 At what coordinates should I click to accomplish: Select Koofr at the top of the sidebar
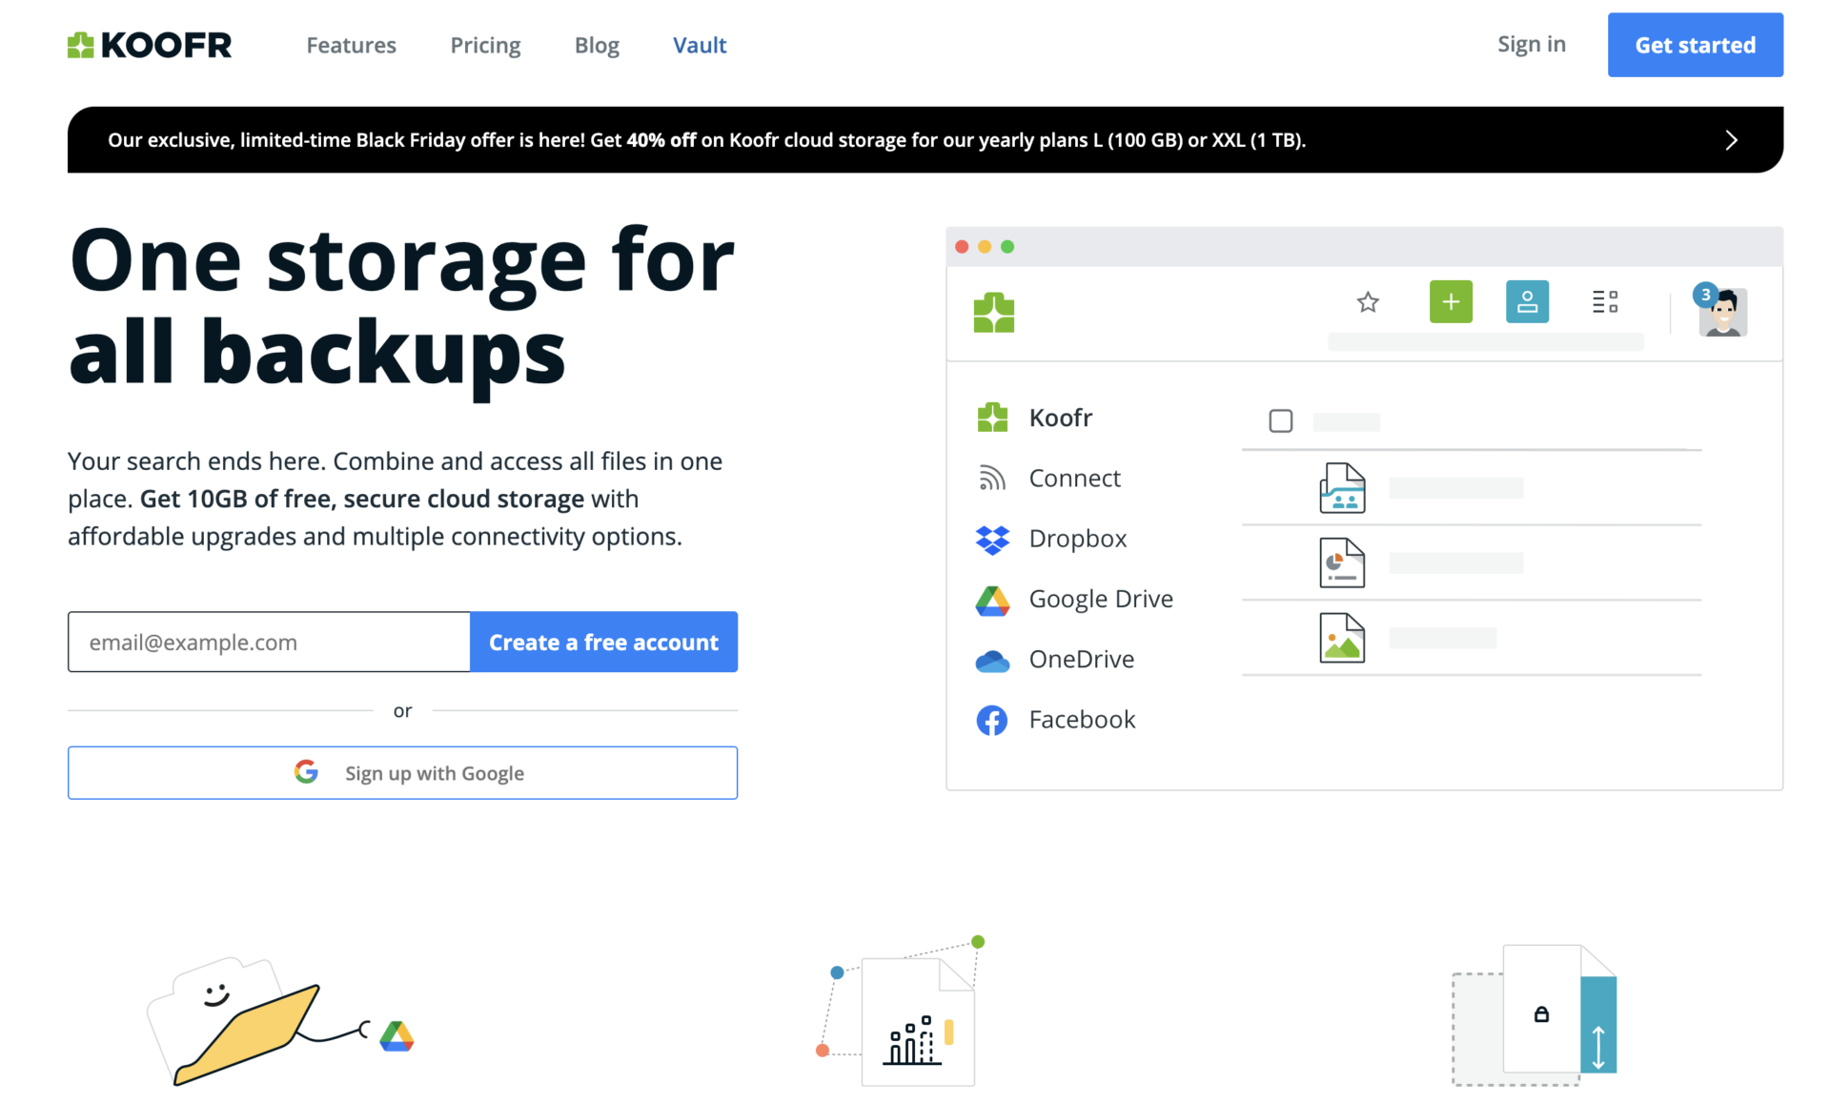pos(1060,417)
